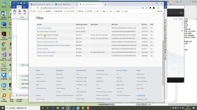This screenshot has height=110, width=197.
Task: Open Task View on the taskbar
Action: [48, 108]
